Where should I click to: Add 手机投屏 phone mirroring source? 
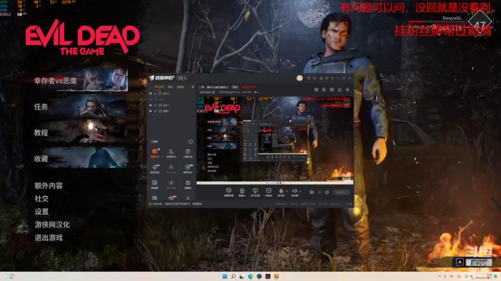click(255, 192)
